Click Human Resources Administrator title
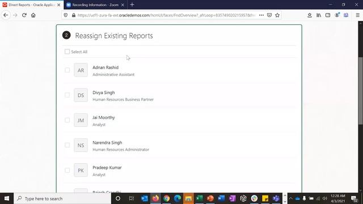This screenshot has width=363, height=204. tap(121, 150)
